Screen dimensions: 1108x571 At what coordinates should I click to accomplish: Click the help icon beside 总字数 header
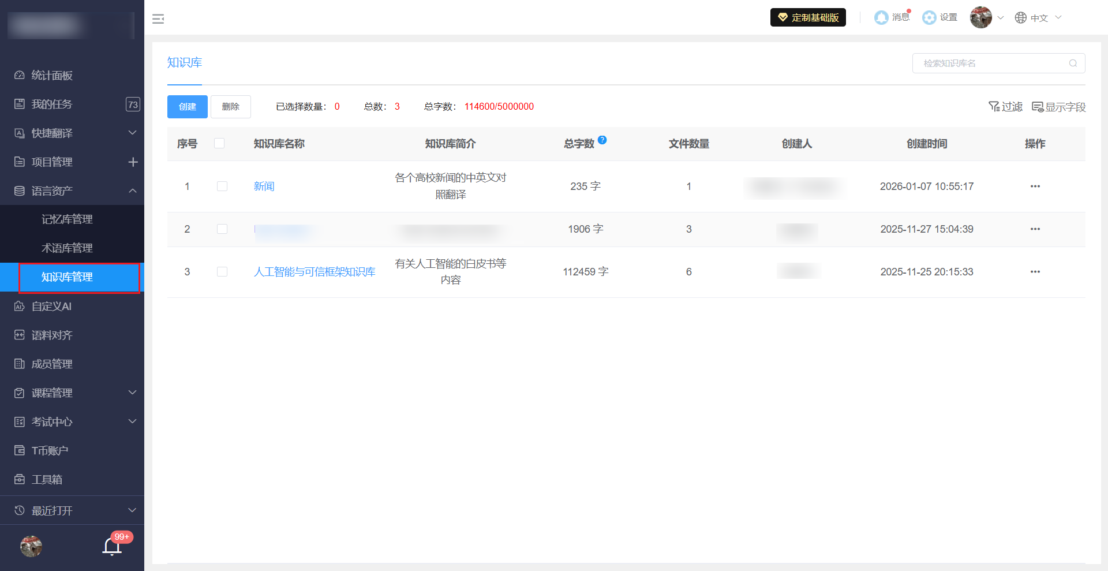click(x=602, y=140)
